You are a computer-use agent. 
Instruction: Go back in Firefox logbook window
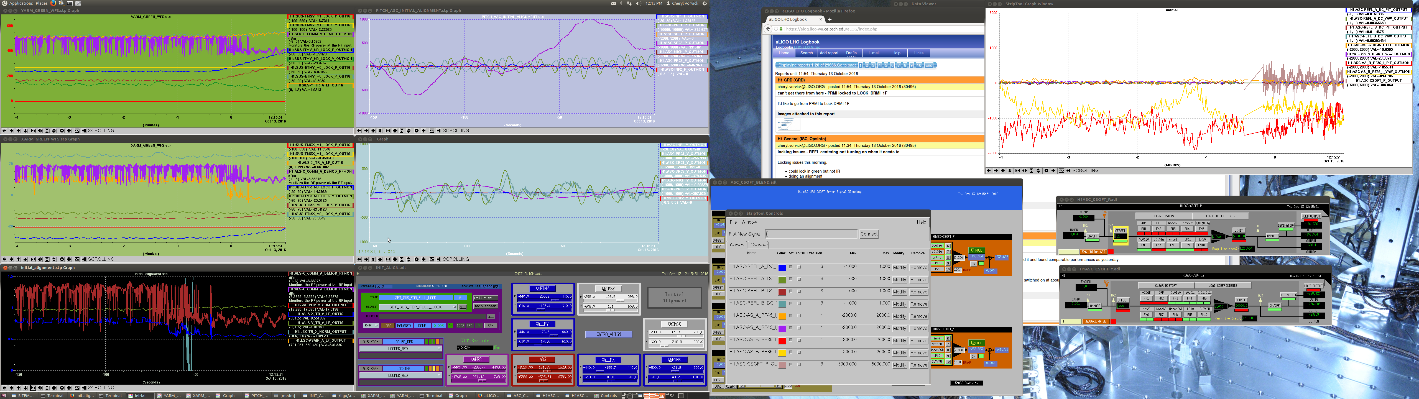tap(768, 29)
